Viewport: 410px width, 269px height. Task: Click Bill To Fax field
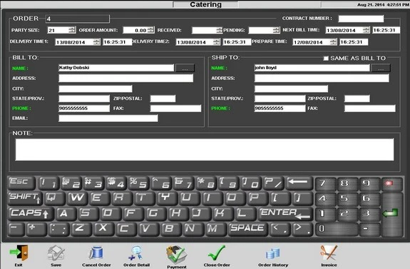pyautogui.click(x=175, y=108)
